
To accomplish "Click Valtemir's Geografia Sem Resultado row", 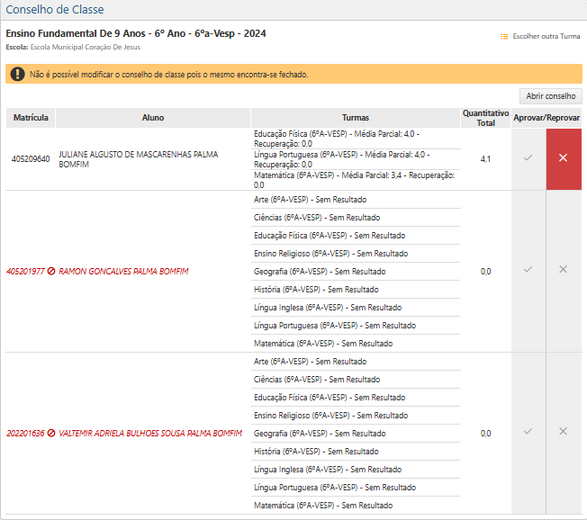I will [356, 434].
